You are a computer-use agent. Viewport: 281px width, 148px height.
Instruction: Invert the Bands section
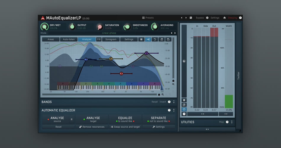[163, 102]
